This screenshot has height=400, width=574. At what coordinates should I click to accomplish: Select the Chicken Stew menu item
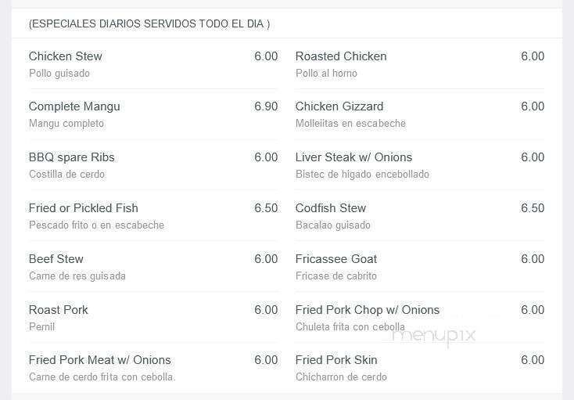pos(66,56)
